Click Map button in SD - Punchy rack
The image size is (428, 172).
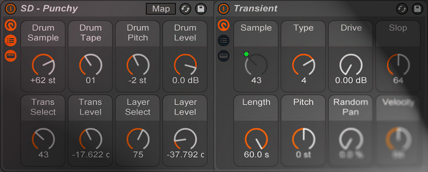tap(161, 9)
